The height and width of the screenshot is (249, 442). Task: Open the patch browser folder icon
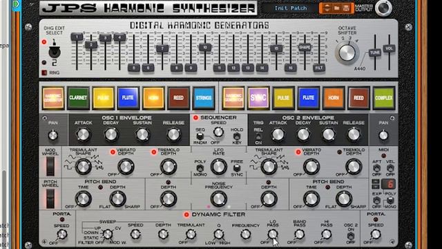click(x=337, y=8)
